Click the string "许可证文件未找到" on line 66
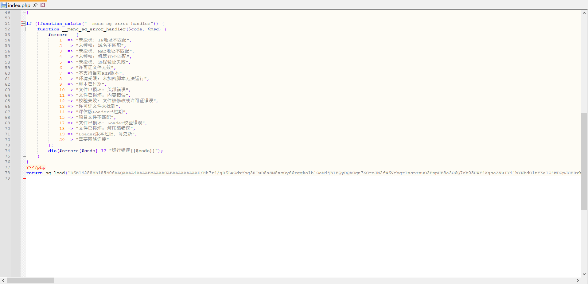Image resolution: width=588 pixels, height=284 pixels. (x=97, y=107)
